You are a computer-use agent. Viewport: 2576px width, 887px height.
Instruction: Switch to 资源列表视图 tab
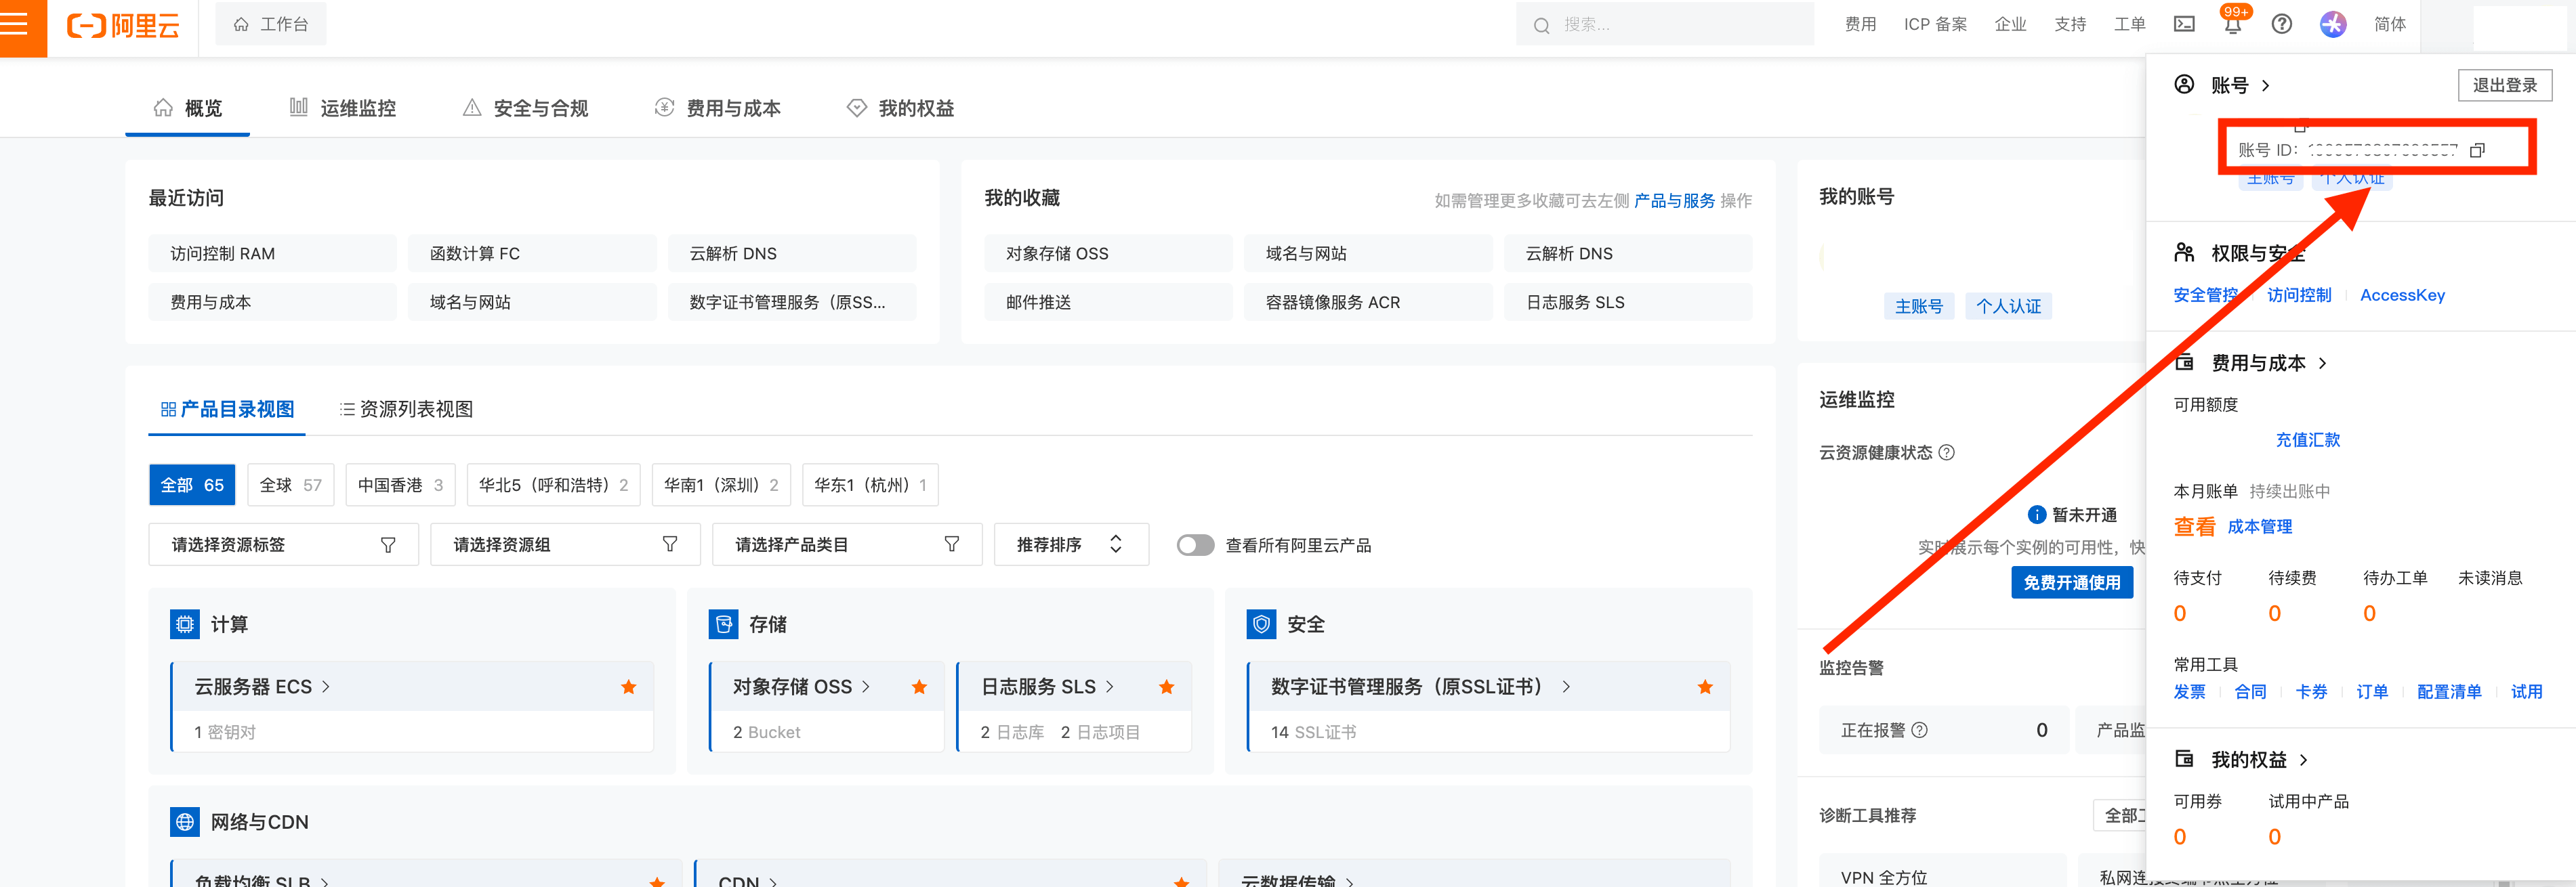click(x=406, y=408)
